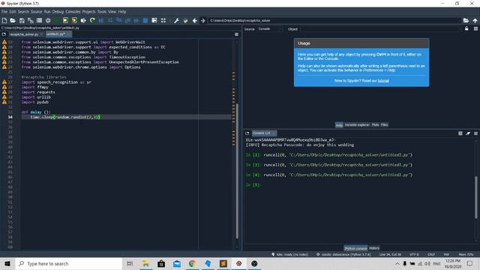Open IPython console pane options menu
480x270 pixels.
tap(475, 133)
